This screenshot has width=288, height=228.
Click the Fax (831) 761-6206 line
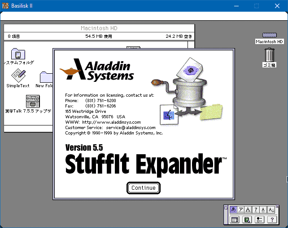tap(91, 106)
